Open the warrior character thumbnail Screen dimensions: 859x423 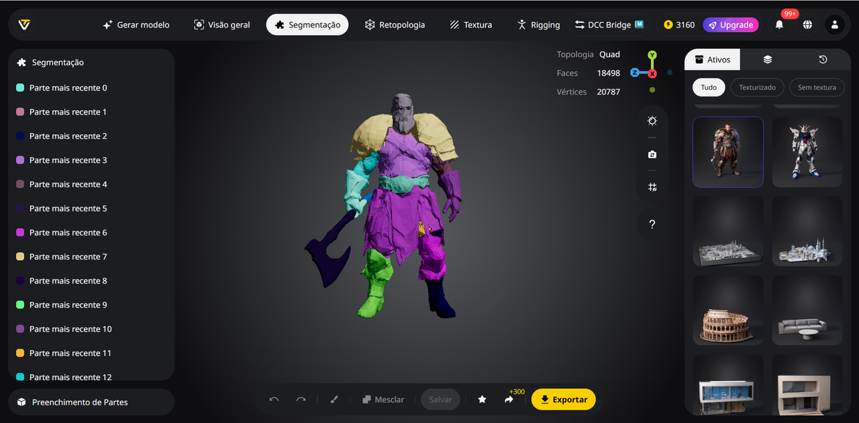point(728,152)
